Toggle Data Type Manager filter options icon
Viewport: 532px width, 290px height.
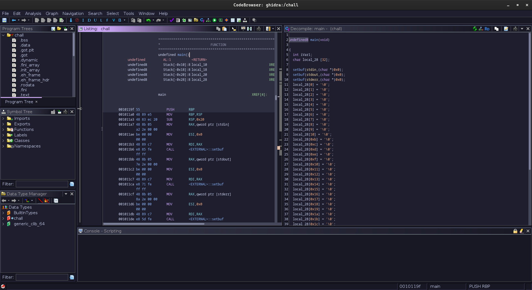pyautogui.click(x=72, y=277)
